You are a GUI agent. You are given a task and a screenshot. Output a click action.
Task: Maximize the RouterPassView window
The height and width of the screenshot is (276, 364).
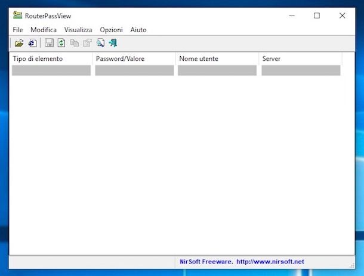[x=317, y=15]
